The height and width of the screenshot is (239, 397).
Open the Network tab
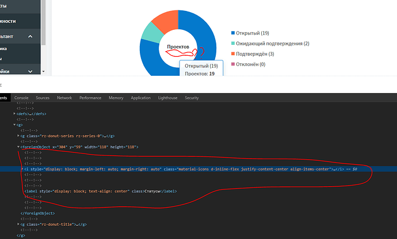point(64,98)
